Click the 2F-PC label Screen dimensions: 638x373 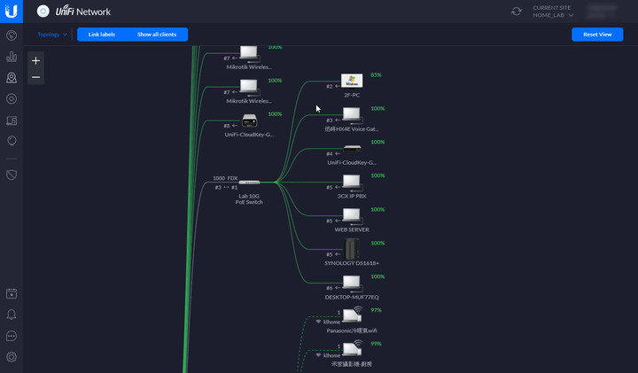click(352, 95)
